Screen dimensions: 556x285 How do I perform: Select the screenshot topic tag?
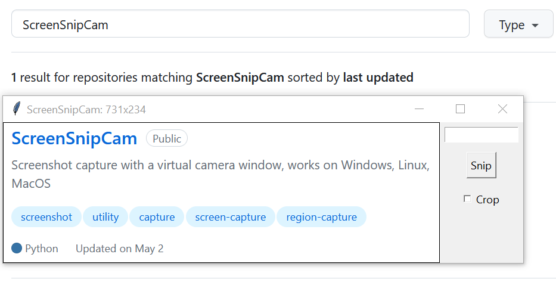46,217
